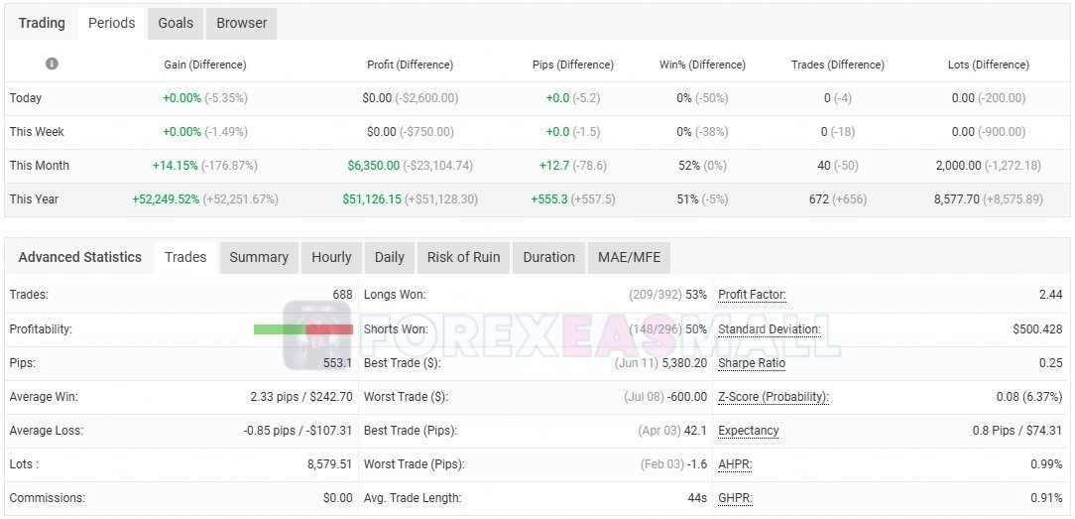Switch to the Trading tab
This screenshot has width=1075, height=519.
pyautogui.click(x=42, y=23)
